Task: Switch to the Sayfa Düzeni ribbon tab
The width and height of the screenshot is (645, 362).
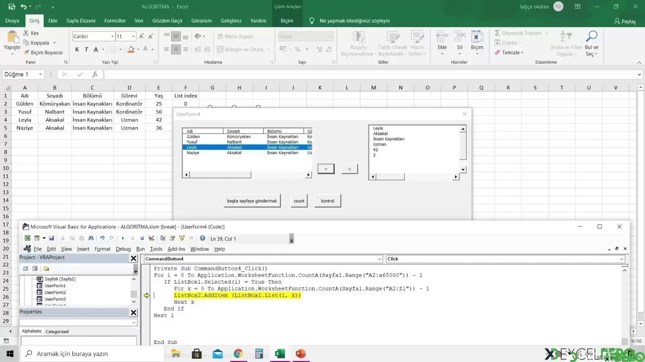Action: pyautogui.click(x=81, y=21)
